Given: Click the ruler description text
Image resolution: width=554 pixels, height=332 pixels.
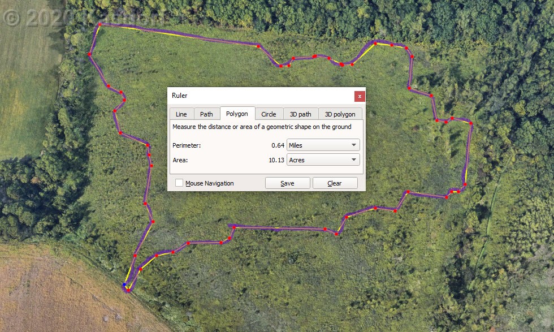Looking at the screenshot, I should click(x=262, y=127).
